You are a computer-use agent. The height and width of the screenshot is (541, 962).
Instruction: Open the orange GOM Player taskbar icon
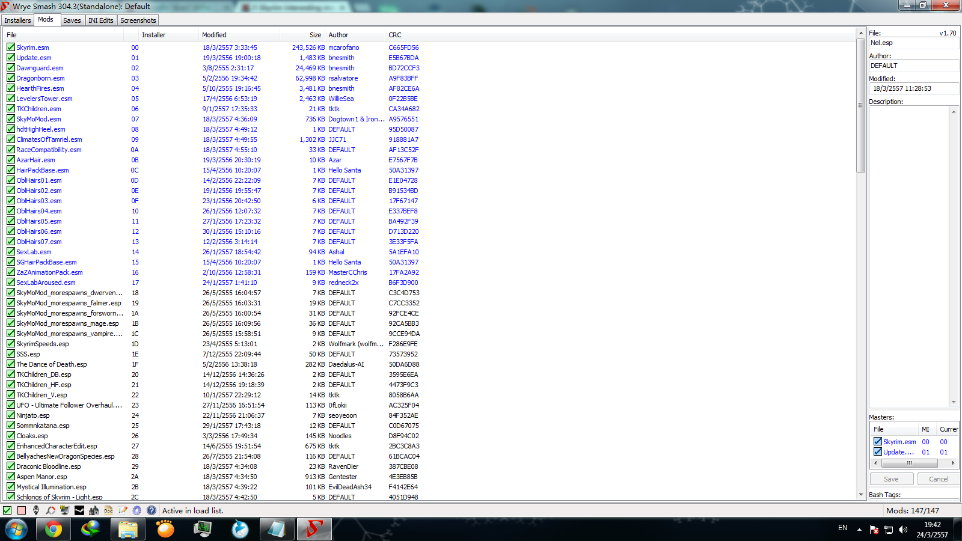coord(165,530)
